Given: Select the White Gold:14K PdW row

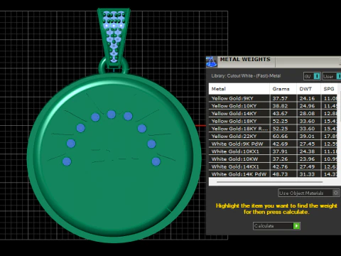Looking at the screenshot, I should (273, 174).
